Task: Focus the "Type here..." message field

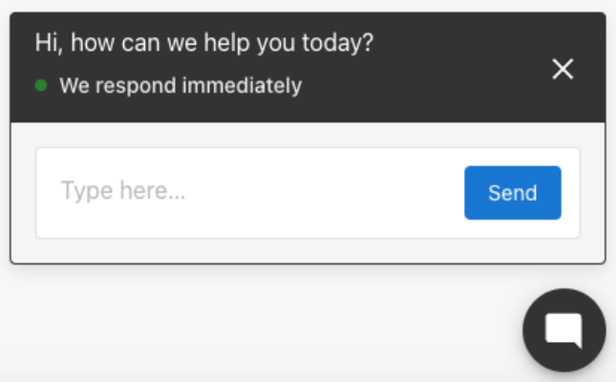Action: click(x=250, y=193)
